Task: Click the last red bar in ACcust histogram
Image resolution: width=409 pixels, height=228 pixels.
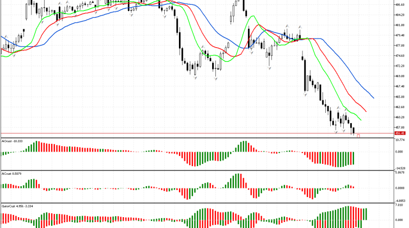Action: click(x=354, y=187)
